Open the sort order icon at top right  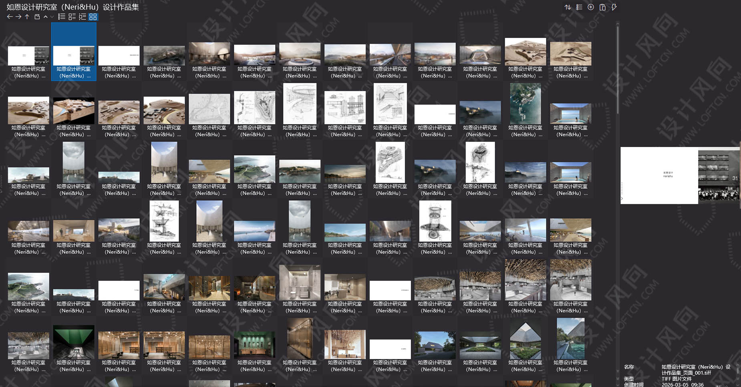pos(567,7)
